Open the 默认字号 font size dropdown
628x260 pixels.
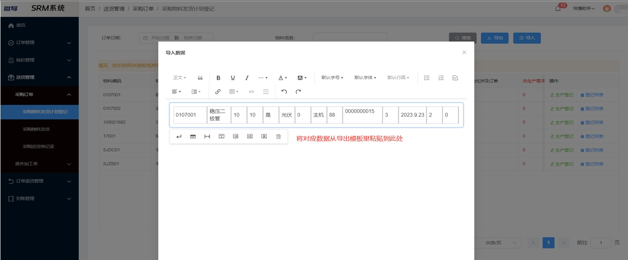(x=332, y=78)
